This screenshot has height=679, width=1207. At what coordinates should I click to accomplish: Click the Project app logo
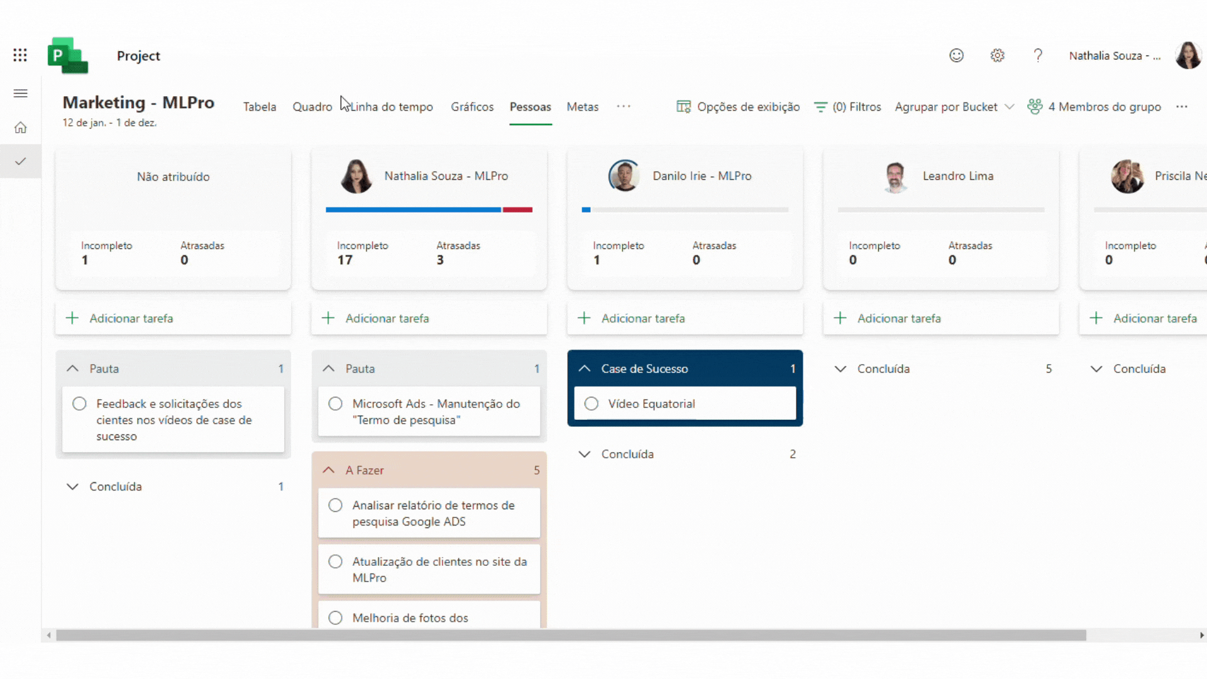tap(68, 55)
